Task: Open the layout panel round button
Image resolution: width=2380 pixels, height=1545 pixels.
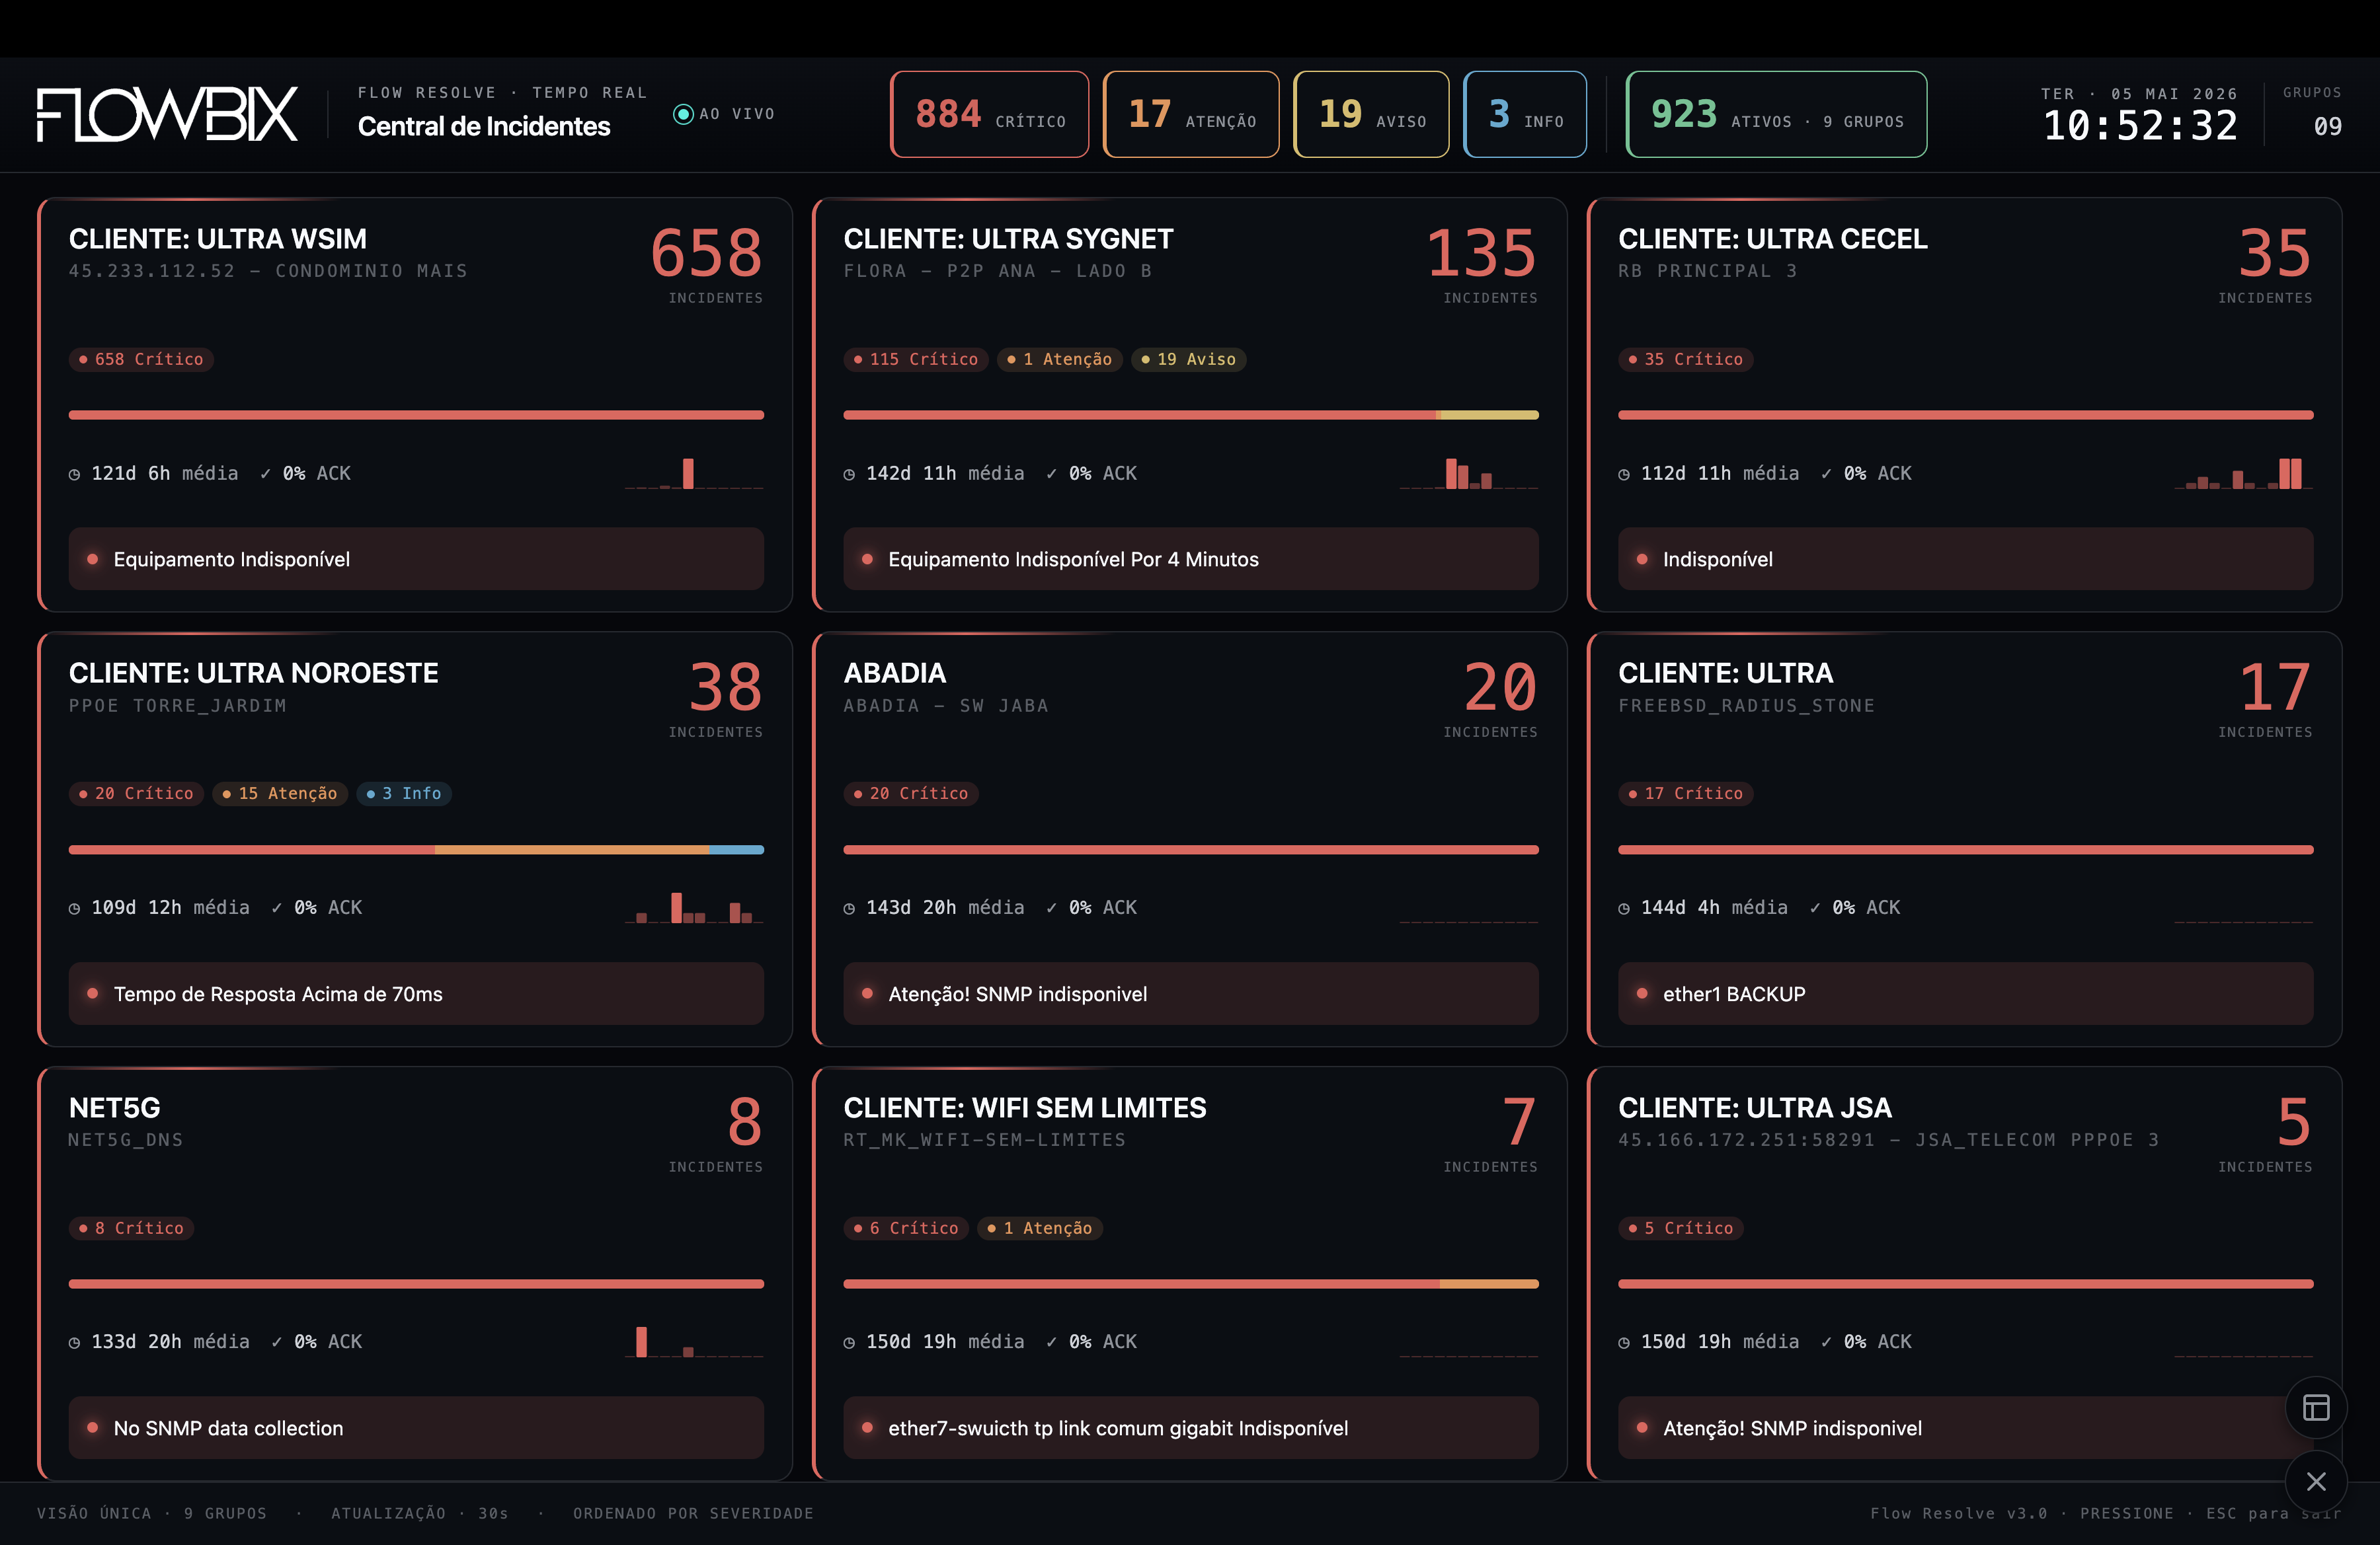Action: pyautogui.click(x=2316, y=1407)
